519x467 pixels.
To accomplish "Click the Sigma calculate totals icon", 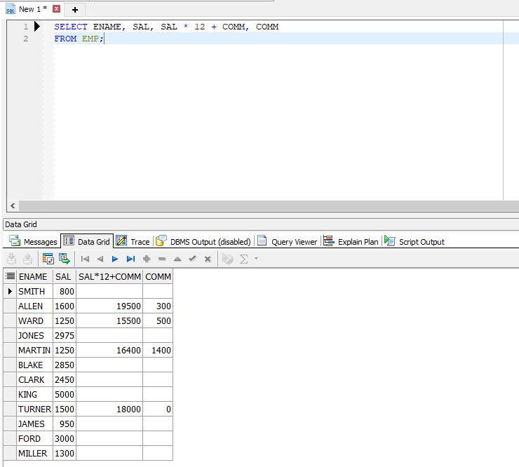I will [243, 259].
